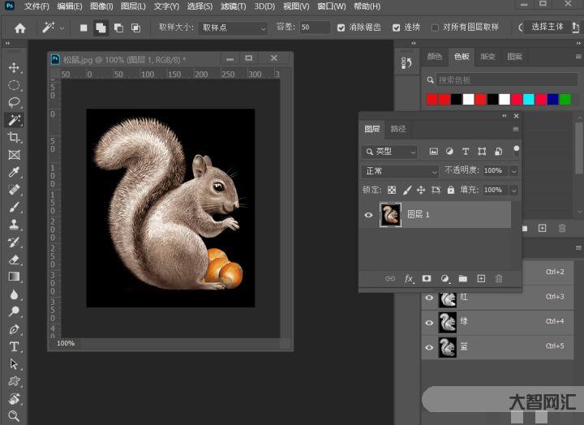The height and width of the screenshot is (425, 584).
Task: Open the 不透明度 opacity slider arrow
Action: [513, 171]
